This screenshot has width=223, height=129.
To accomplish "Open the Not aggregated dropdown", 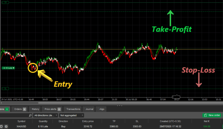I will point(71,115).
